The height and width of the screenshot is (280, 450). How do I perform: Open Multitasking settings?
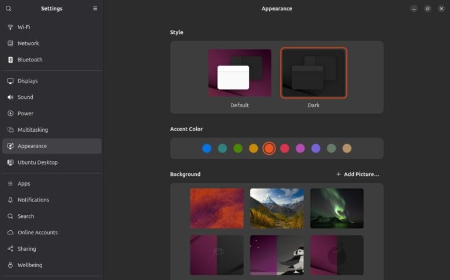click(33, 130)
